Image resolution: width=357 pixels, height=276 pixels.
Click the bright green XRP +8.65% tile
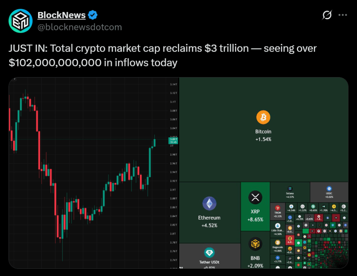(255, 216)
